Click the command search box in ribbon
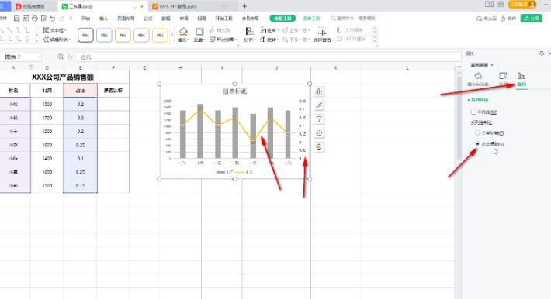Screen dimensions: 551x299 353,19
